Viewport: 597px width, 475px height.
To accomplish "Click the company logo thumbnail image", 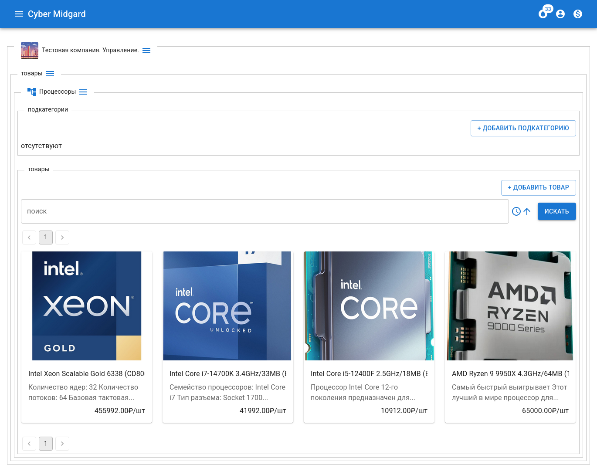I will [30, 51].
